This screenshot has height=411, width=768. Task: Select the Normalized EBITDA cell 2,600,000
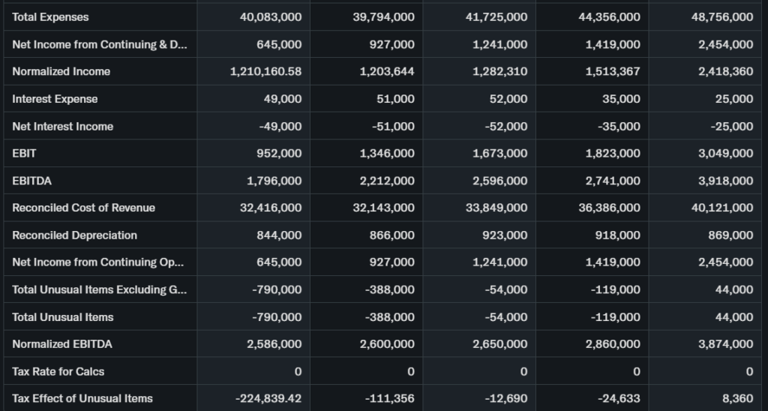point(386,344)
